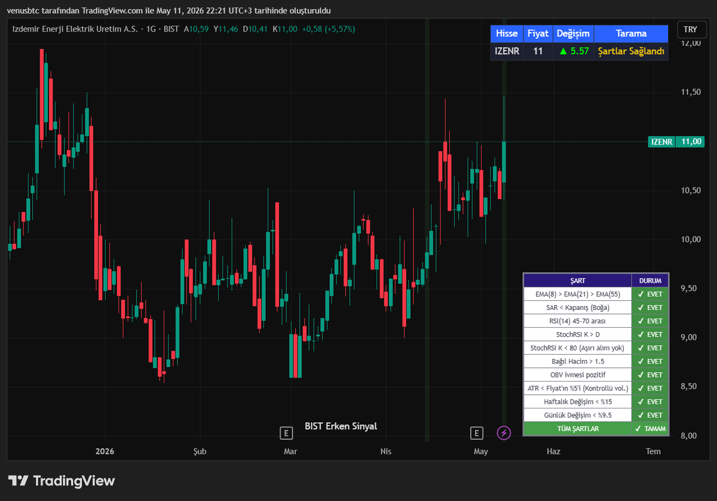Click the Değişim column header
717x501 pixels.
point(573,34)
